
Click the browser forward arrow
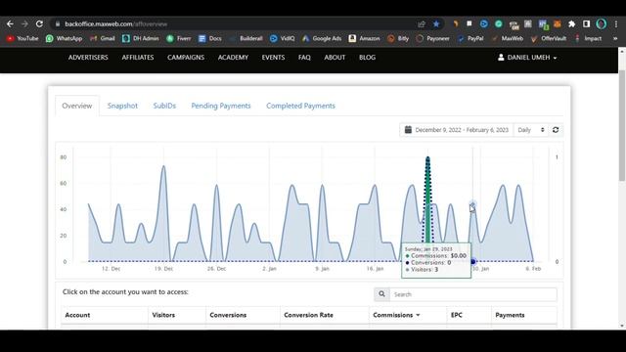(24, 23)
